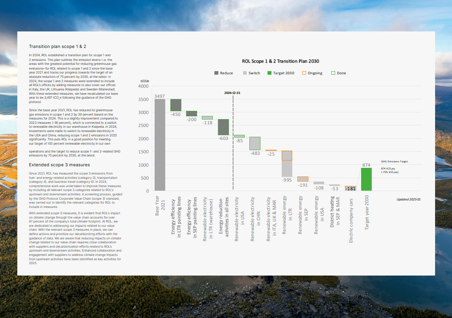
Task: Click the '2500' y-axis label
Action: pos(144,125)
